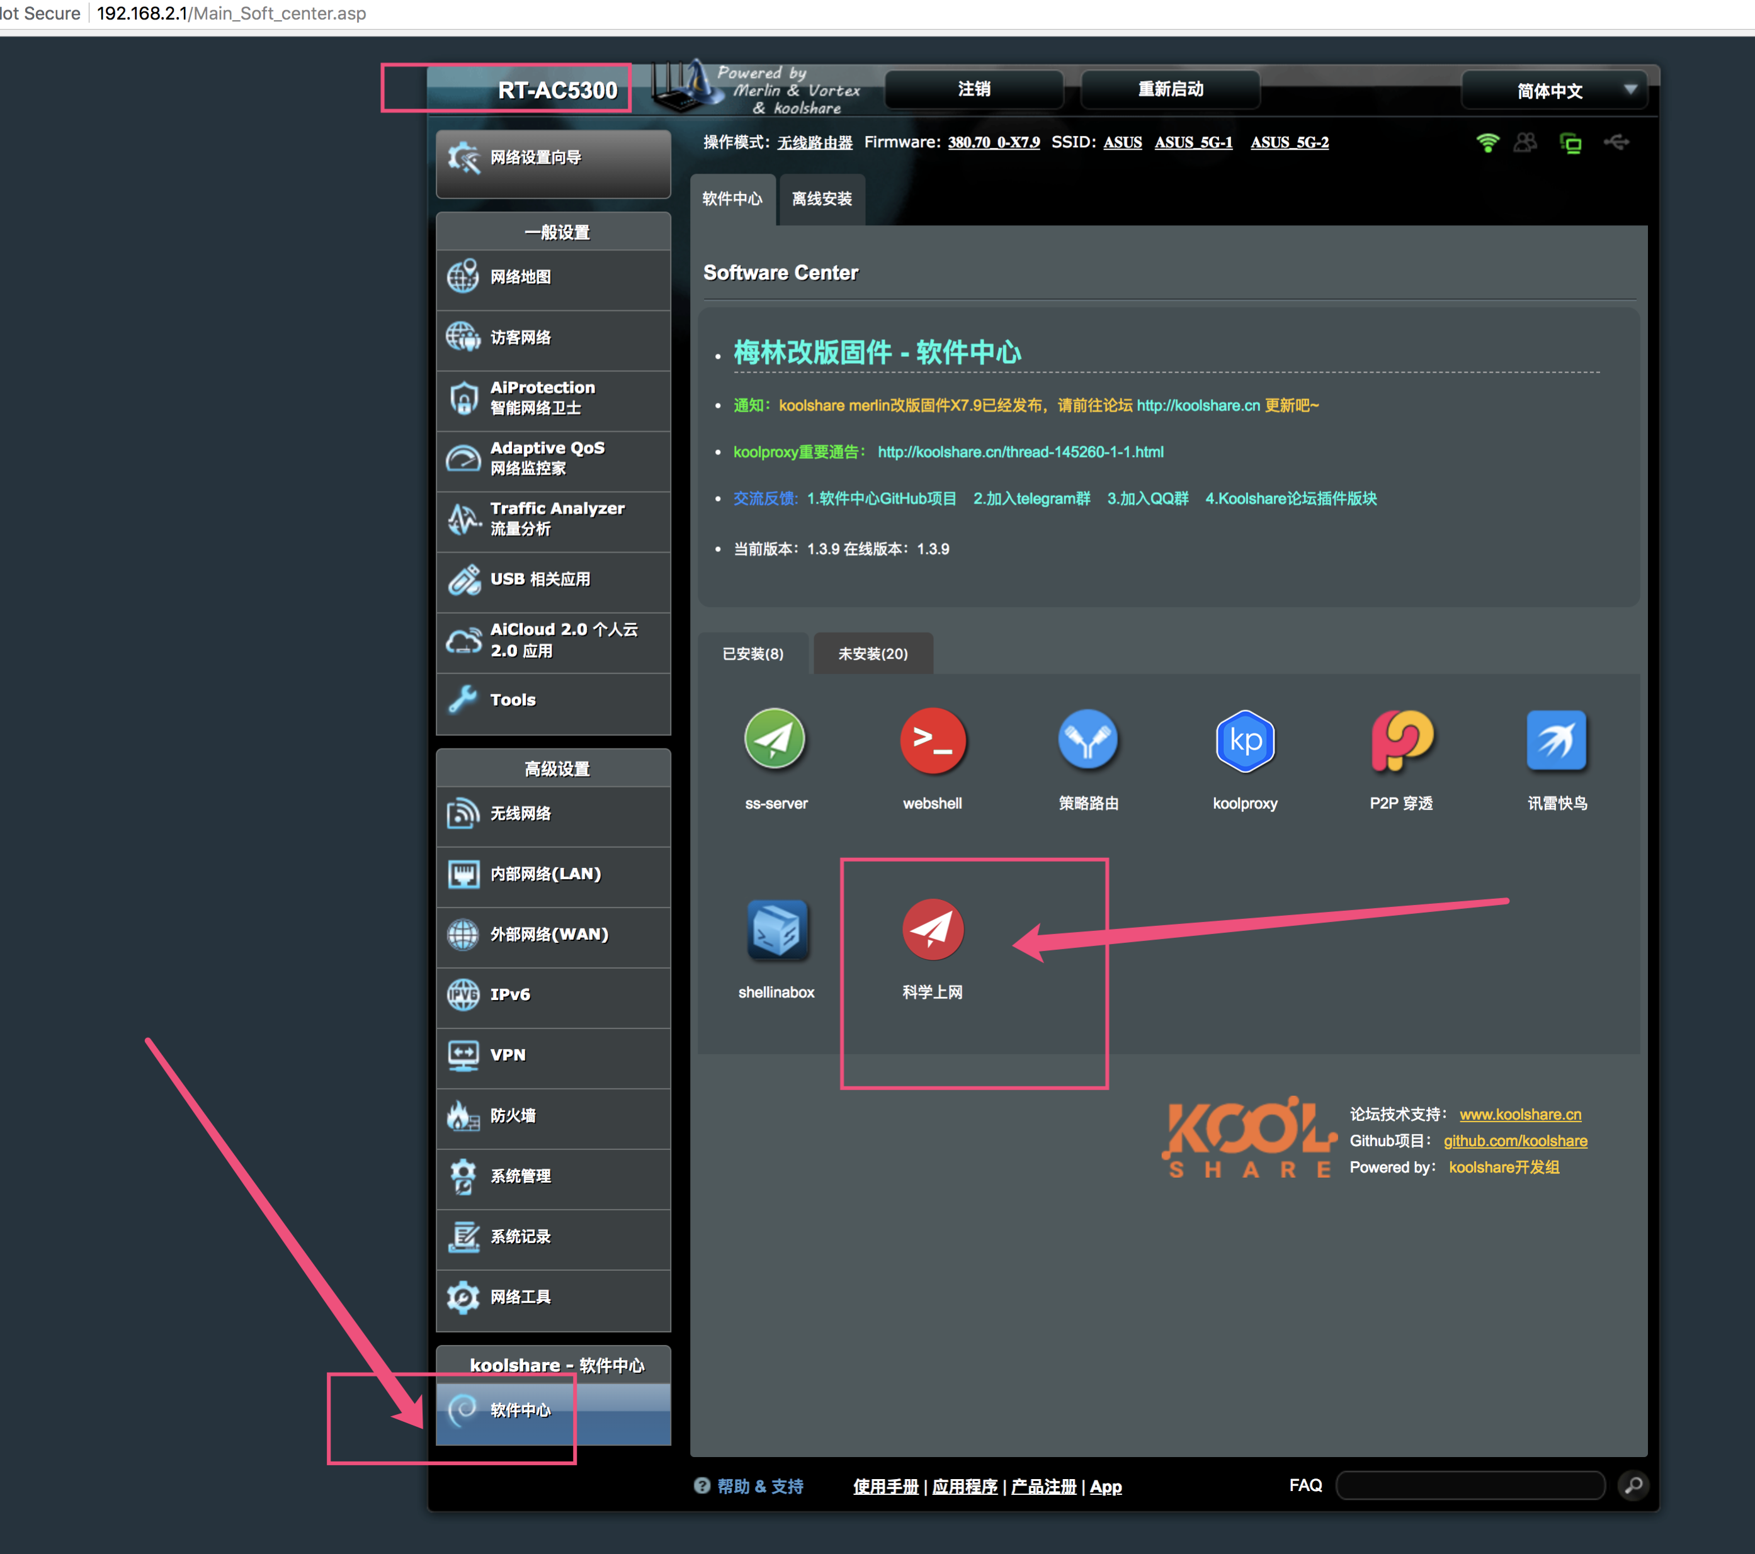Focus the FAQ search input field
Viewport: 1755px width, 1554px height.
[x=1470, y=1485]
